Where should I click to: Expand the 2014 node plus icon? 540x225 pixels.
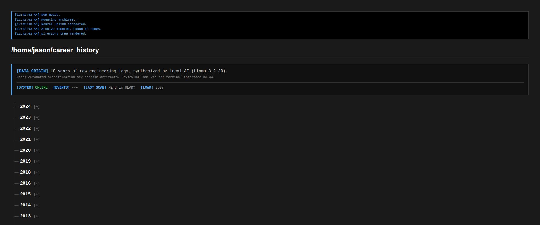pyautogui.click(x=37, y=205)
